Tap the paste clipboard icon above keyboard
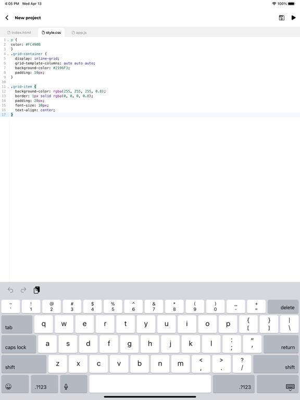The width and height of the screenshot is (300, 400). click(x=37, y=290)
